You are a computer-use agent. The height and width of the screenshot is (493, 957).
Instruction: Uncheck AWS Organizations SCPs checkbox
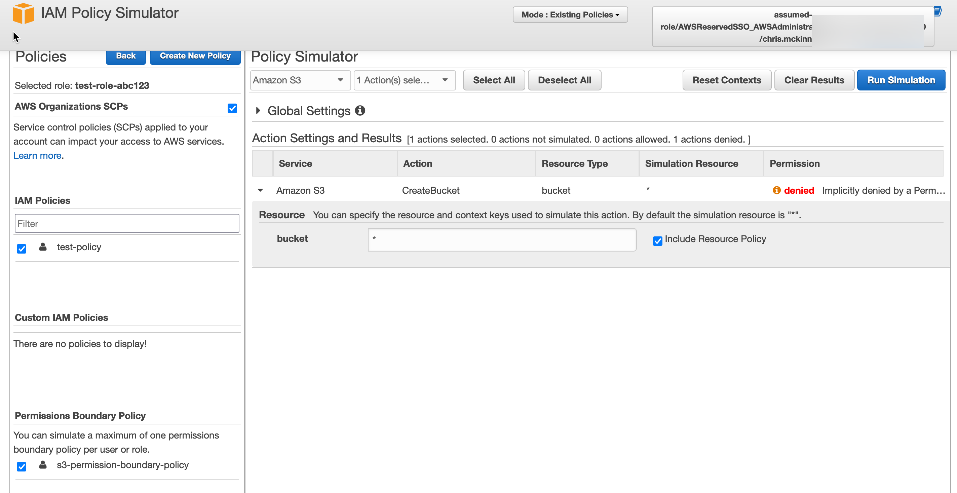pyautogui.click(x=232, y=108)
